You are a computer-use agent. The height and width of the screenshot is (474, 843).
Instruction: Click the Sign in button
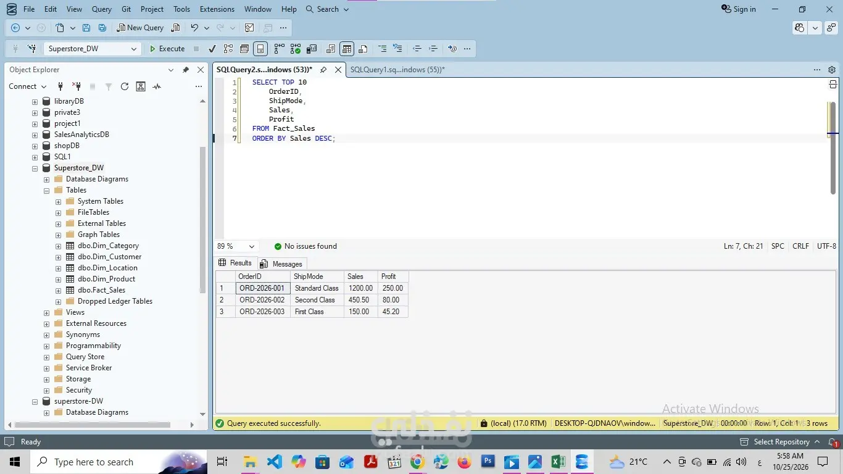click(x=739, y=9)
